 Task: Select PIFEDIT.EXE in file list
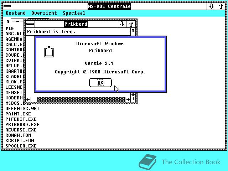21,119
